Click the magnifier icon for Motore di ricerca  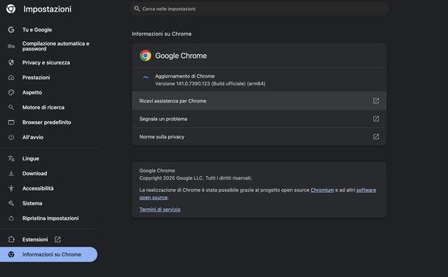click(11, 108)
